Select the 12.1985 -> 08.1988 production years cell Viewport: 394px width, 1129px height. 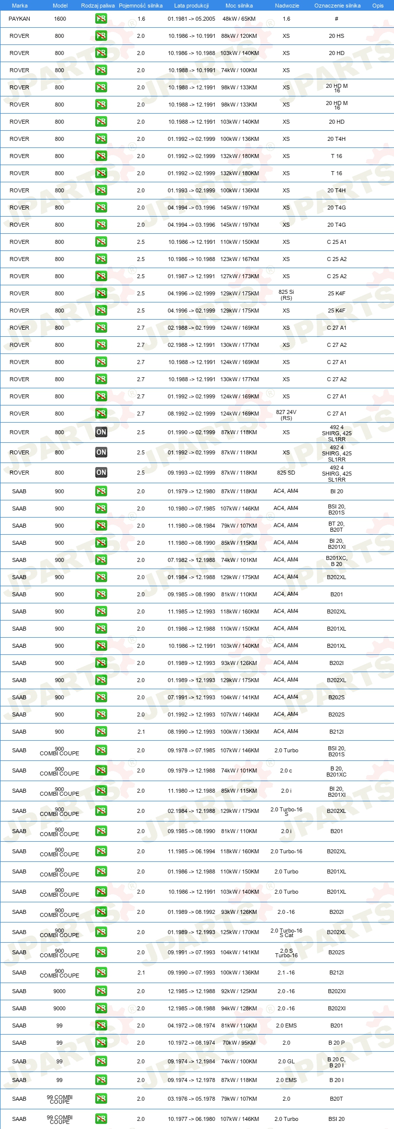(191, 1008)
